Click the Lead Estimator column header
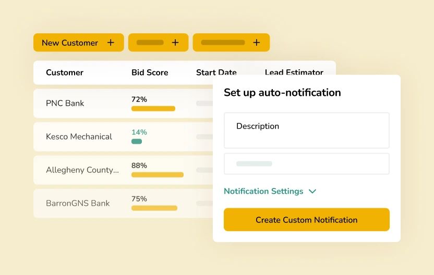 pos(294,72)
